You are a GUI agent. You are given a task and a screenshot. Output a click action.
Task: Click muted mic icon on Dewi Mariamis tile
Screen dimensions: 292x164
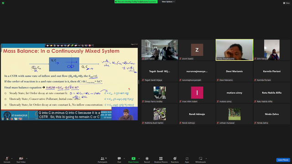218,80
